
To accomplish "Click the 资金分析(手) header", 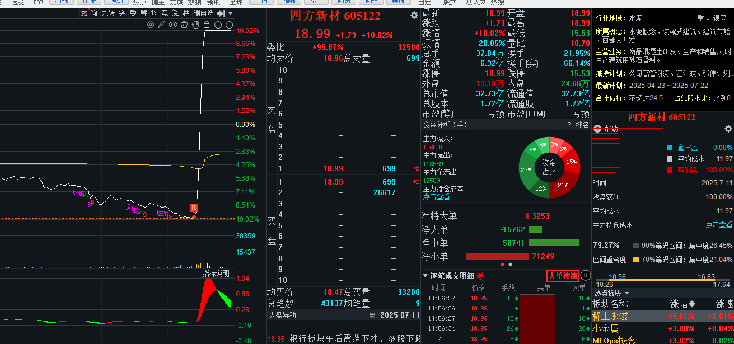I will (x=445, y=125).
